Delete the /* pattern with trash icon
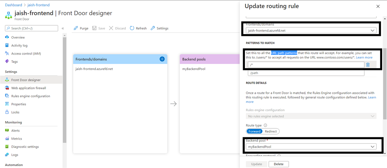Viewport: 387px width, 168px height. (368, 65)
